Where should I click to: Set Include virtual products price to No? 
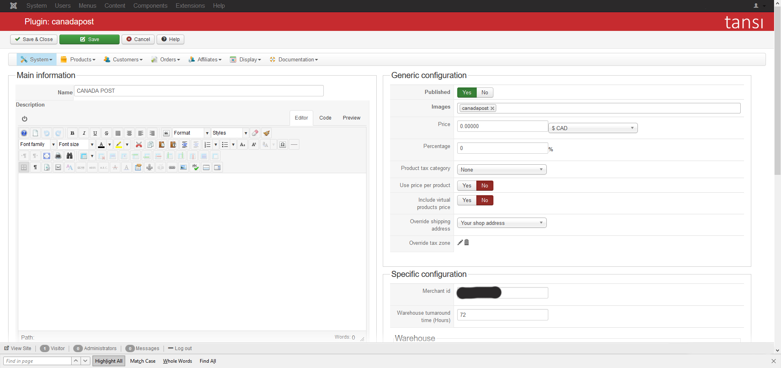(x=485, y=200)
